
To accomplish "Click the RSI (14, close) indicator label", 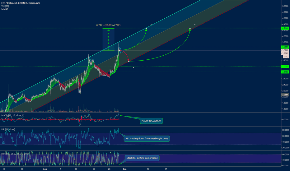I will 8,129.
